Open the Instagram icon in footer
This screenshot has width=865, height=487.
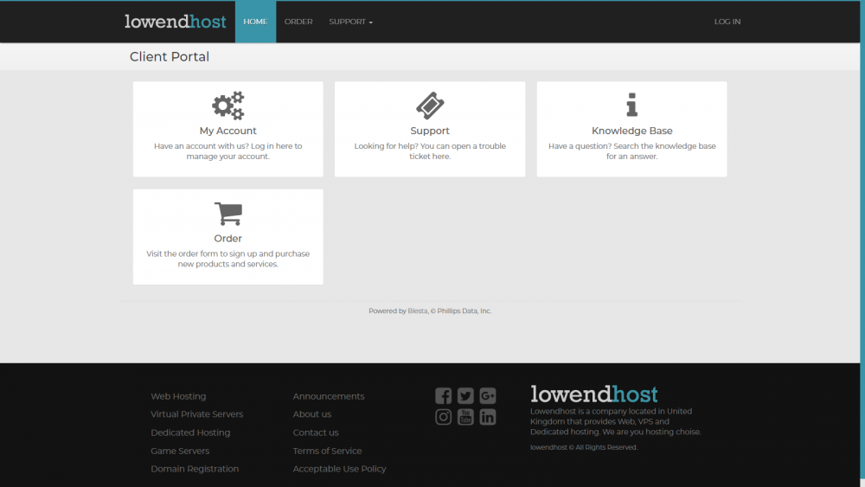(x=443, y=417)
